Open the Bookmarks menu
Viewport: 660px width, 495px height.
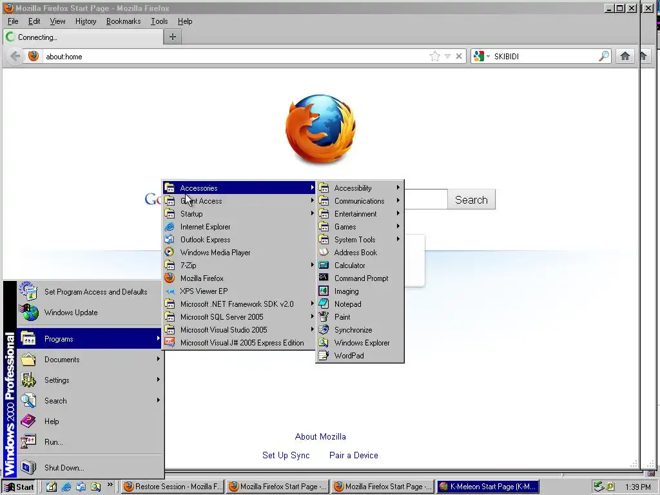click(123, 21)
